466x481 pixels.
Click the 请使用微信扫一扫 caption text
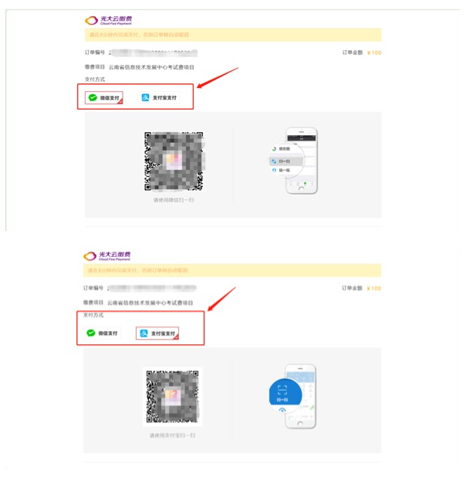pyautogui.click(x=174, y=200)
